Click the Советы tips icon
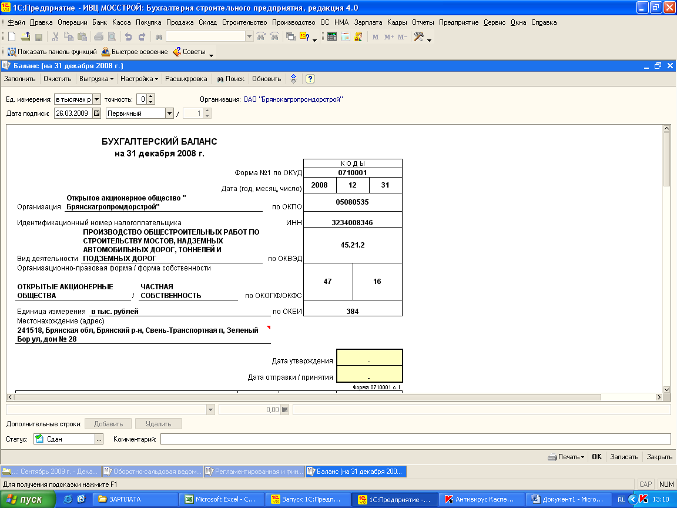 [x=178, y=52]
